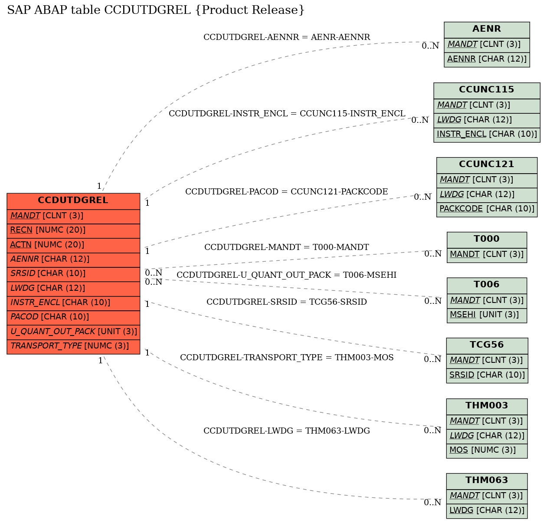This screenshot has height=523, width=547.
Task: Open the T000 table header
Action: tap(487, 239)
